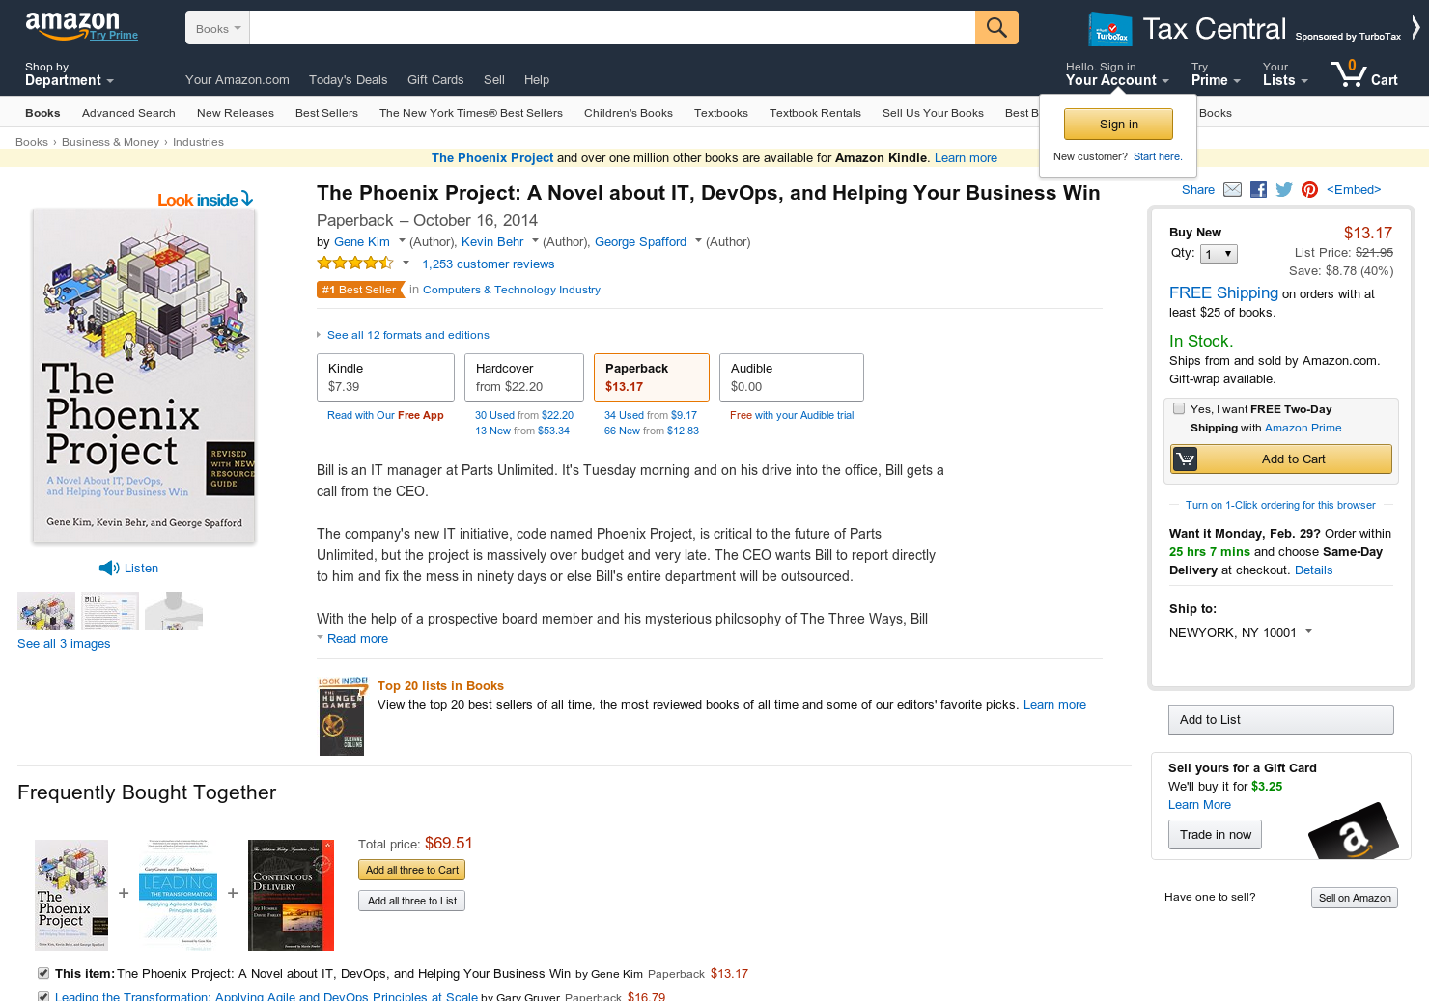Image resolution: width=1429 pixels, height=1001 pixels.
Task: Share on Facebook icon
Action: coord(1258,189)
